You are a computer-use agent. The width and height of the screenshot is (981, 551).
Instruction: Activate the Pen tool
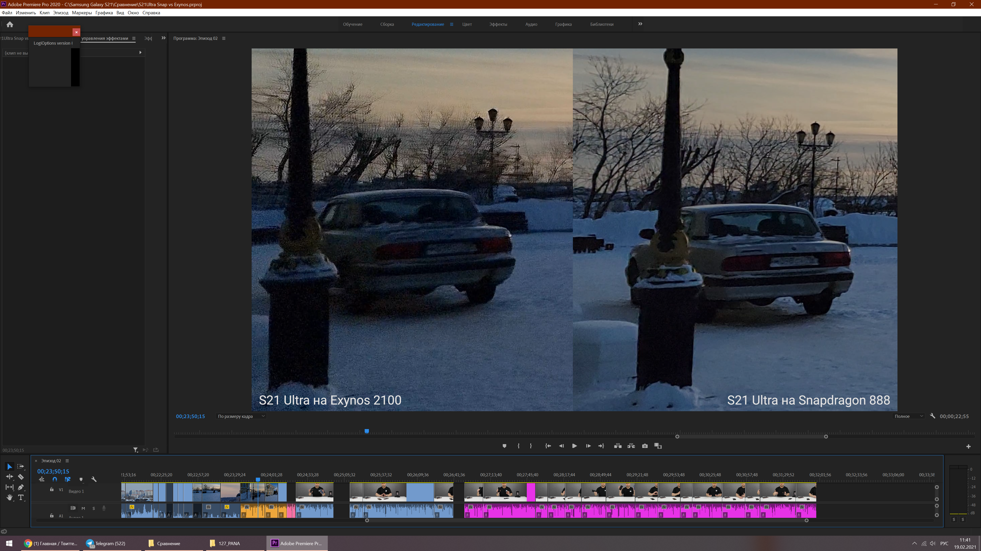20,487
